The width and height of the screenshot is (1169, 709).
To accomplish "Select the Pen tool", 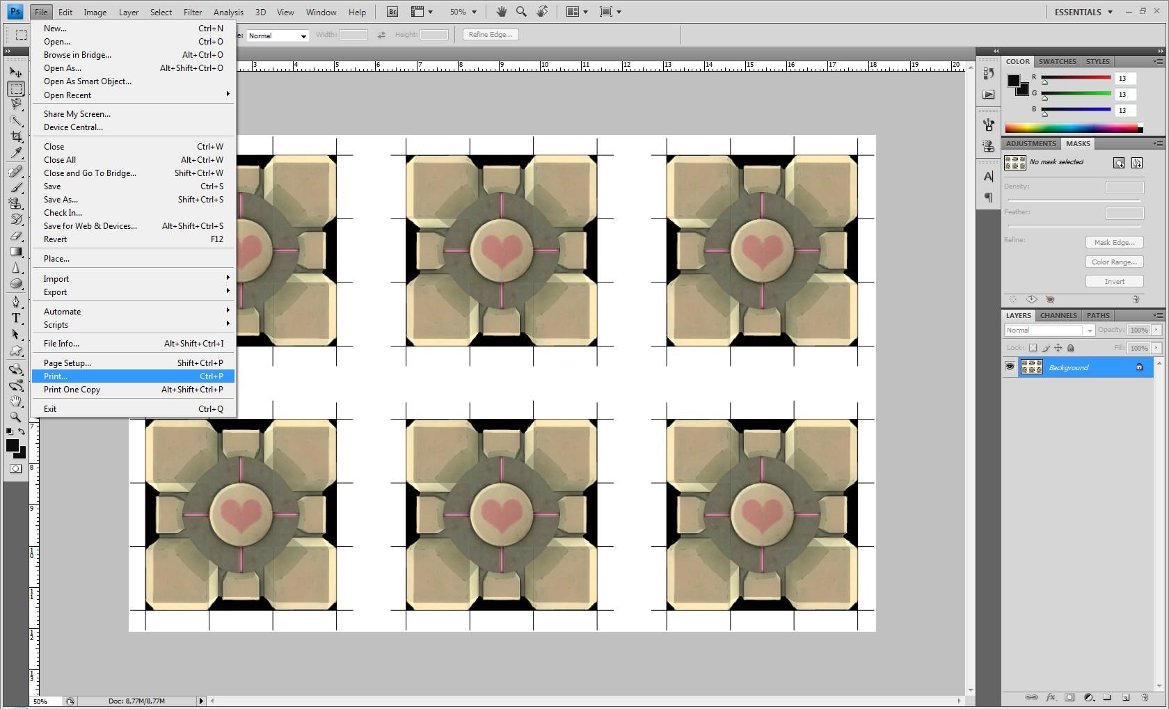I will 16,302.
